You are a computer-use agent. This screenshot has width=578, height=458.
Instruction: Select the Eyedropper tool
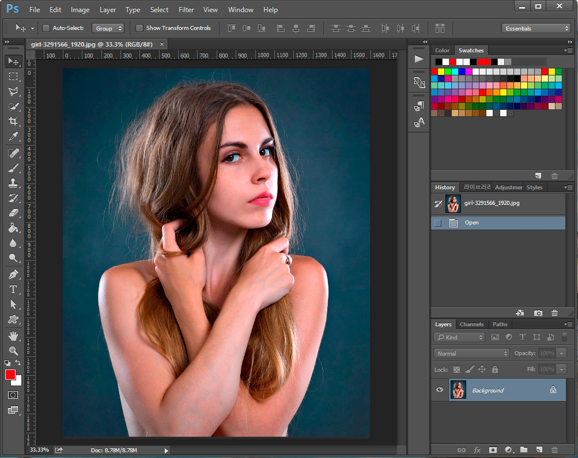click(x=13, y=136)
